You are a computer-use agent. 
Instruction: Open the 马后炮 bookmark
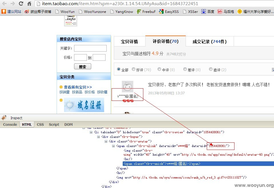(226, 11)
